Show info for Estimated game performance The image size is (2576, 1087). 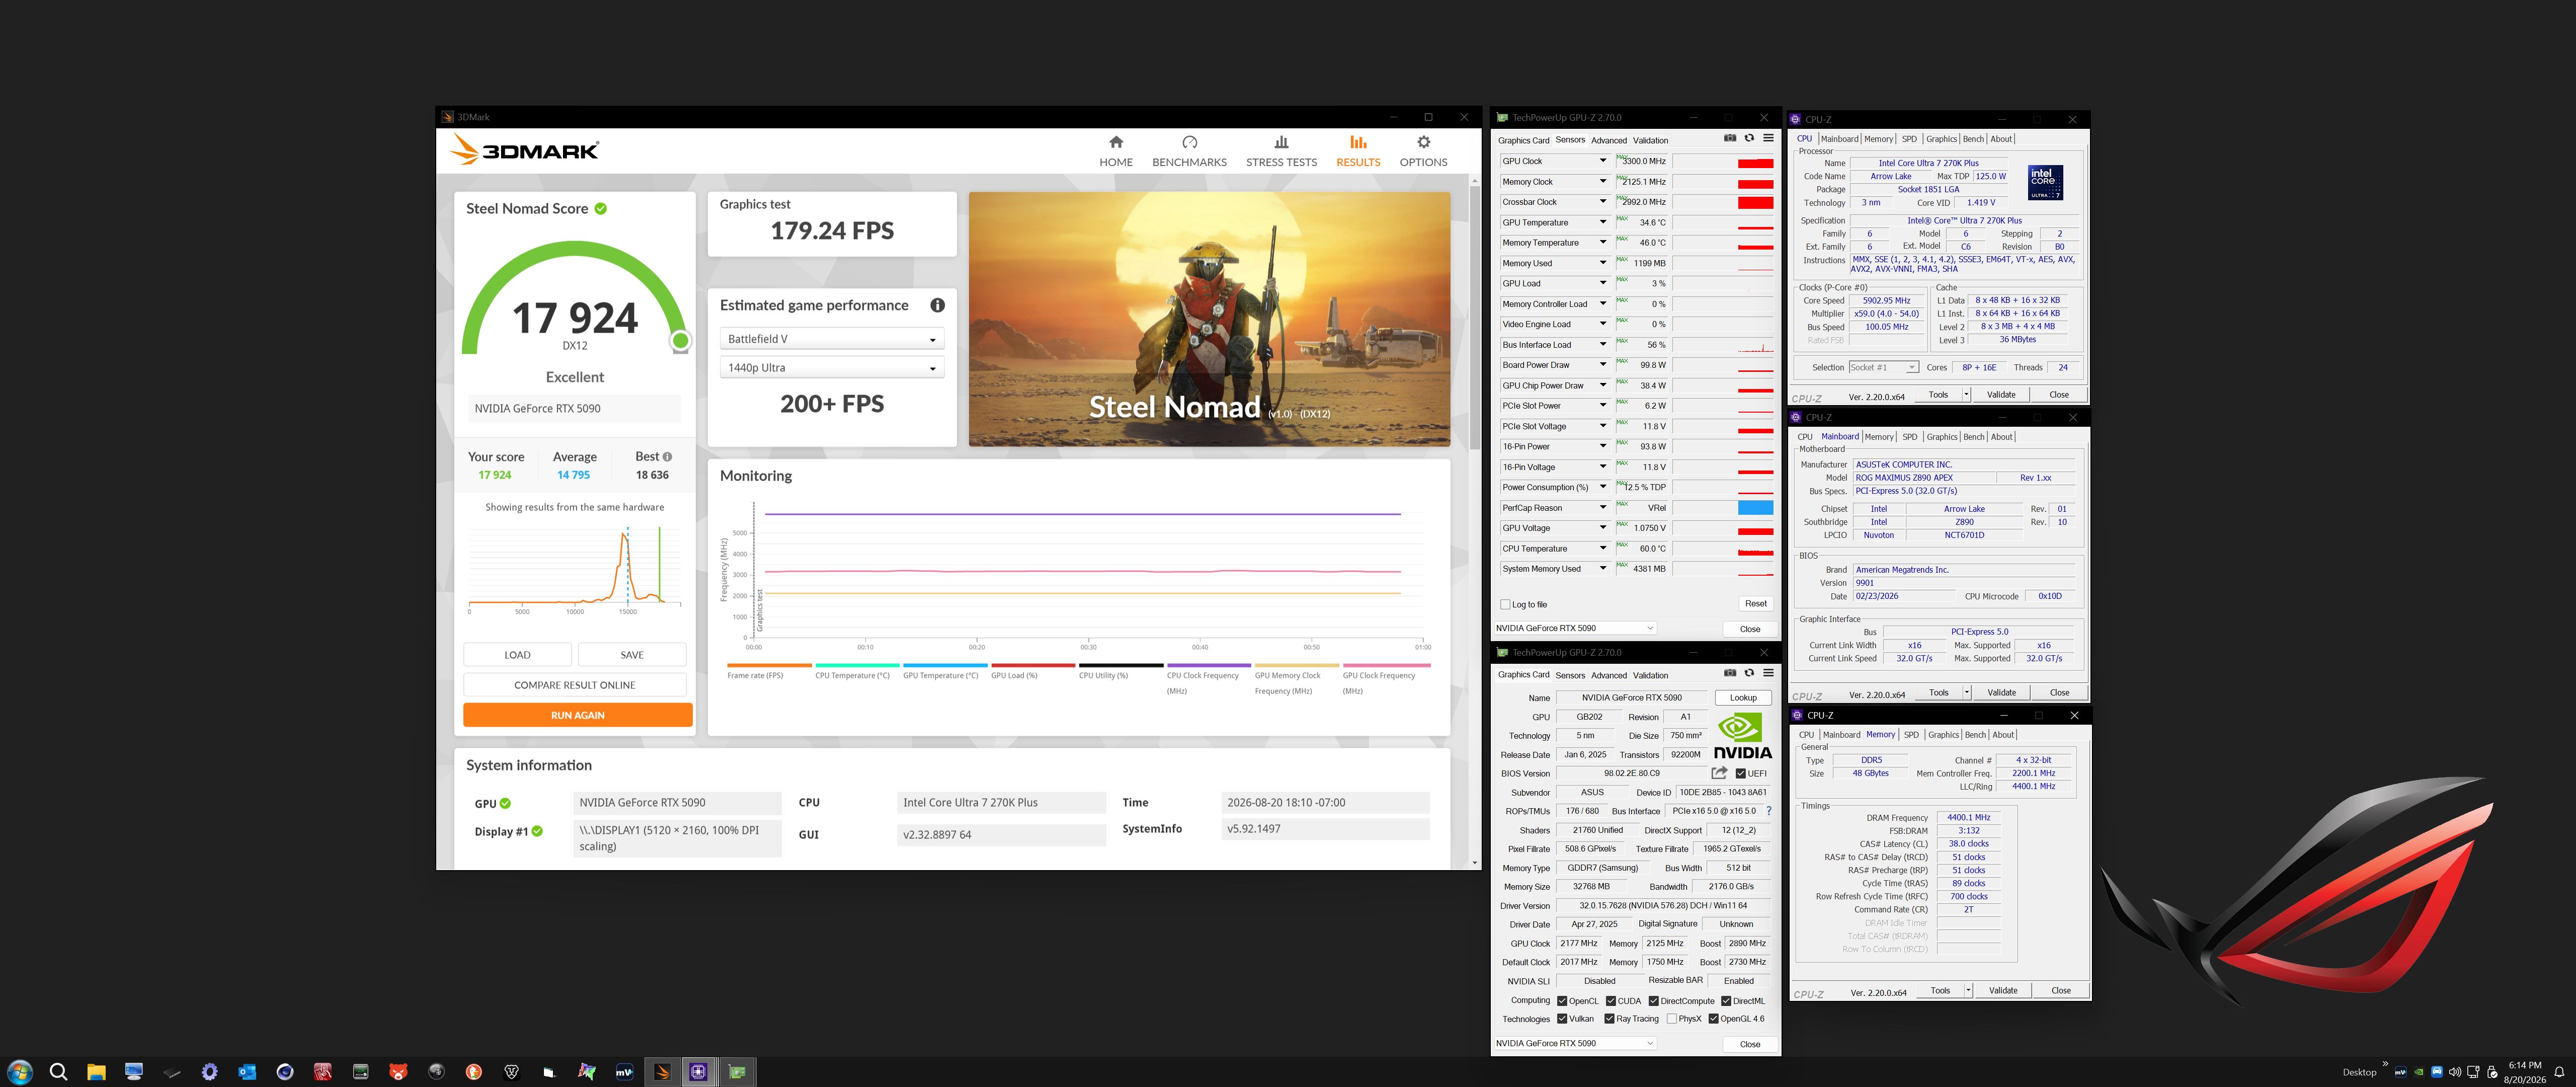(x=937, y=305)
